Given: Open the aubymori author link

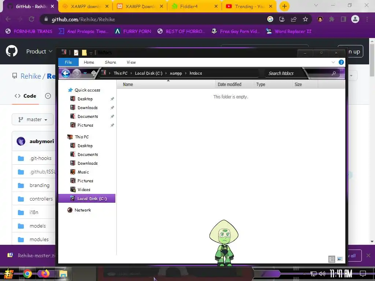Looking at the screenshot, I should [42, 141].
